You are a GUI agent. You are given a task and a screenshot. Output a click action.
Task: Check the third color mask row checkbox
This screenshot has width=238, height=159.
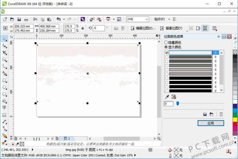[x=167, y=61]
